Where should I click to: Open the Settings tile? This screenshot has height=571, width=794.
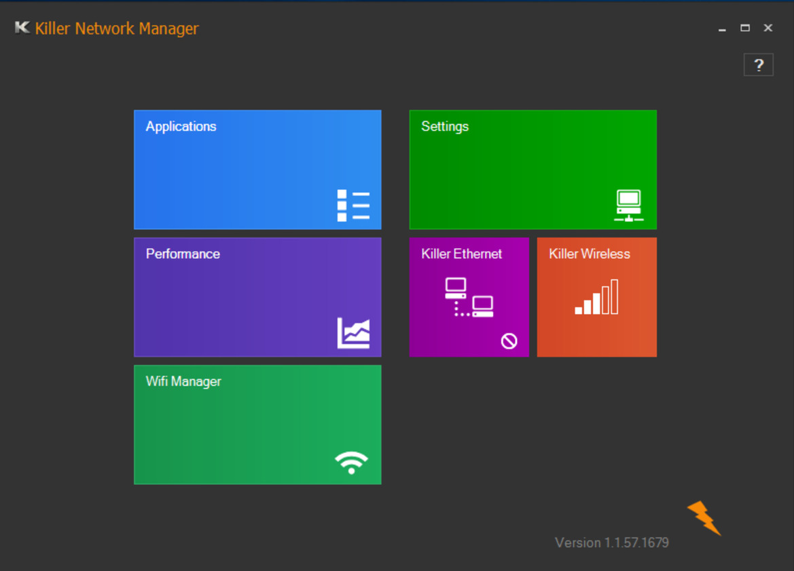click(x=533, y=170)
